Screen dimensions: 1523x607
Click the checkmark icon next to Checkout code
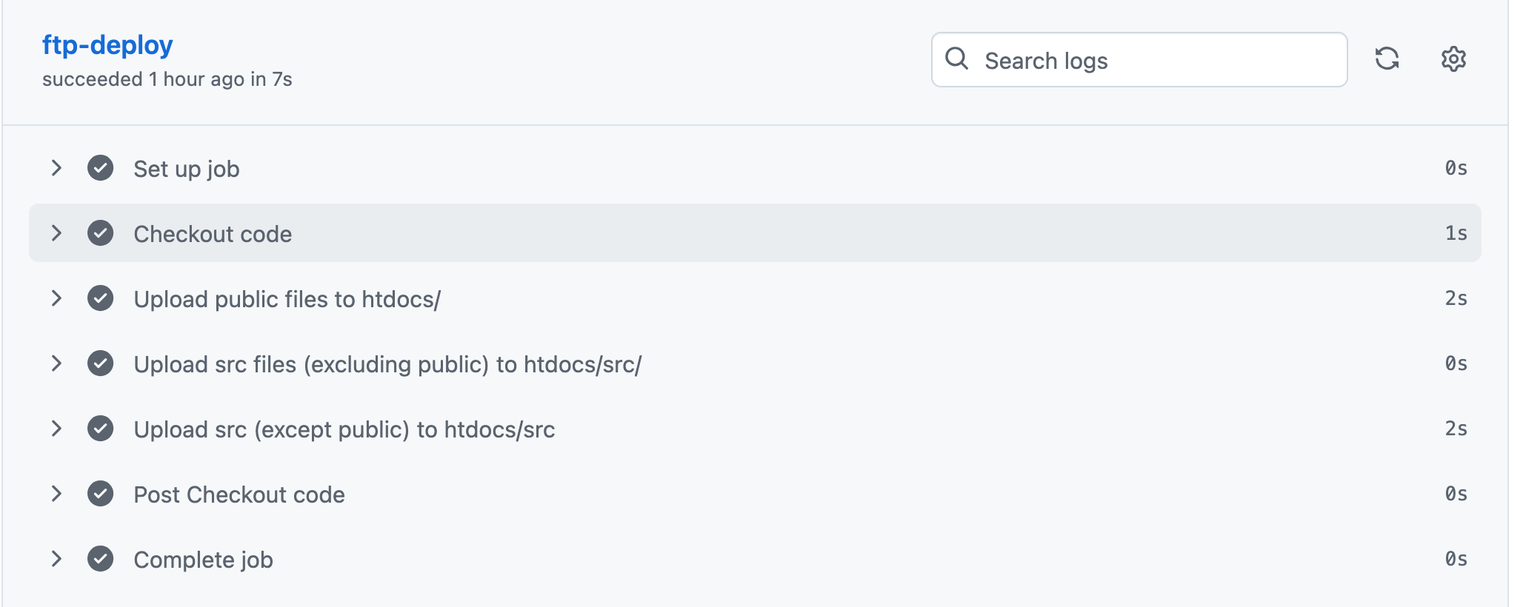coord(100,233)
